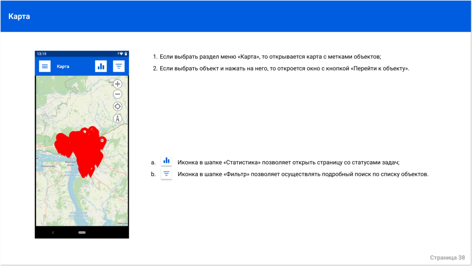Tap the Android back arrow in navigation bar

click(53, 232)
